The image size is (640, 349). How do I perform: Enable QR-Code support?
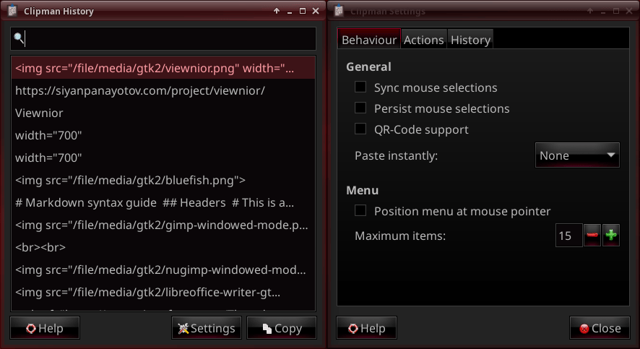(x=360, y=129)
